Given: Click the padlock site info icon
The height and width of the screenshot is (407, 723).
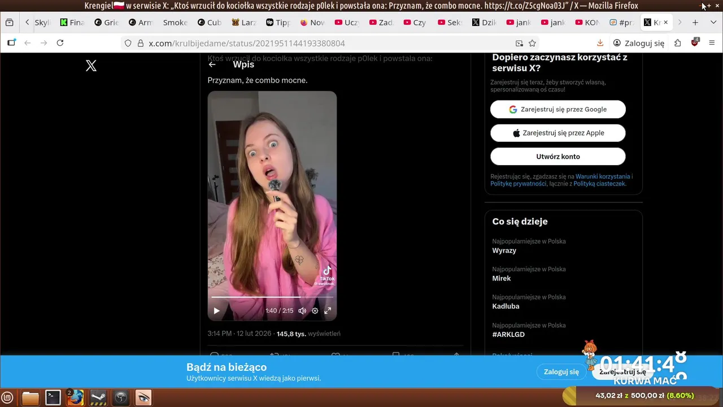Looking at the screenshot, I should (x=141, y=43).
